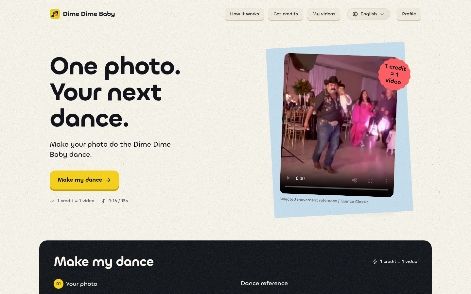Image resolution: width=471 pixels, height=294 pixels.
Task: Enter fullscreen mode on the video
Action: pyautogui.click(x=370, y=181)
